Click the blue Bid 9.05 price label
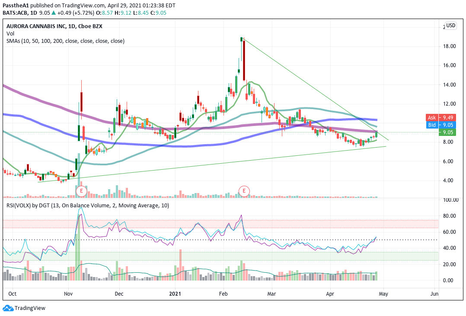This screenshot has width=466, height=316. [440, 125]
